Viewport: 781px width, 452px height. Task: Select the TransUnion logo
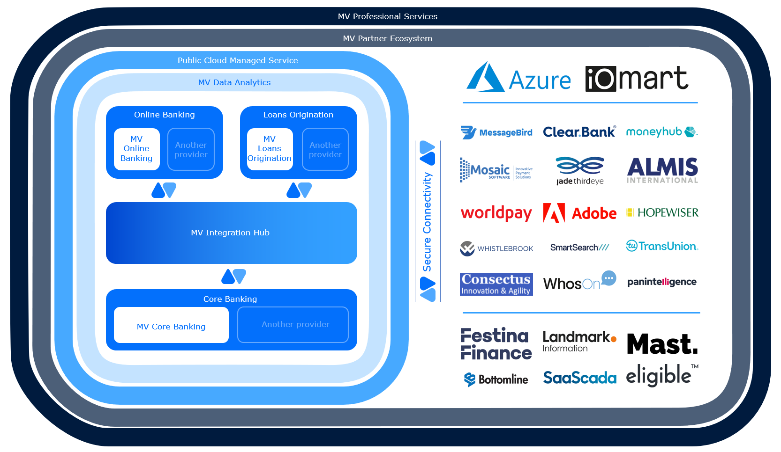coord(662,246)
